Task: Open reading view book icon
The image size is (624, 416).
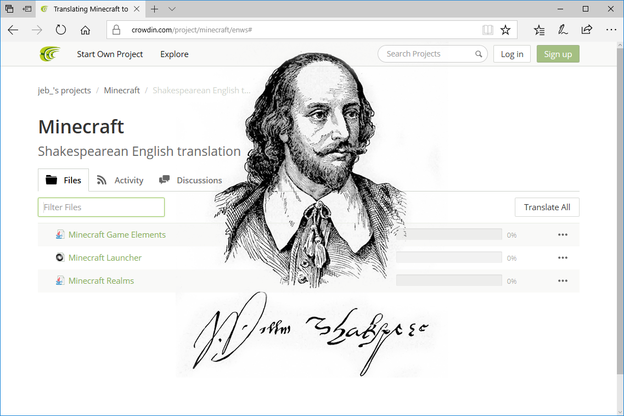Action: click(x=487, y=30)
